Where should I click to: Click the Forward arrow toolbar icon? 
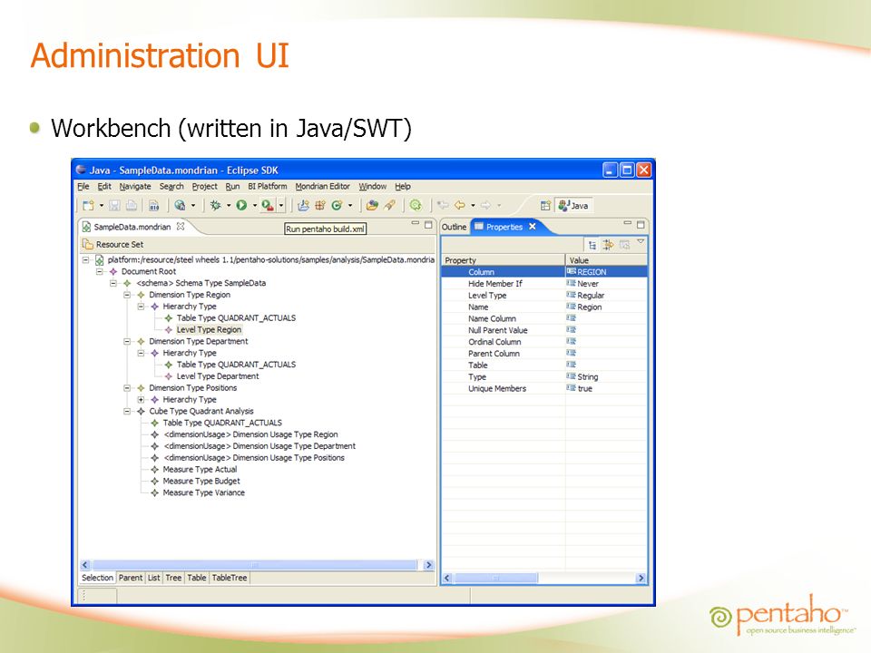click(x=486, y=206)
